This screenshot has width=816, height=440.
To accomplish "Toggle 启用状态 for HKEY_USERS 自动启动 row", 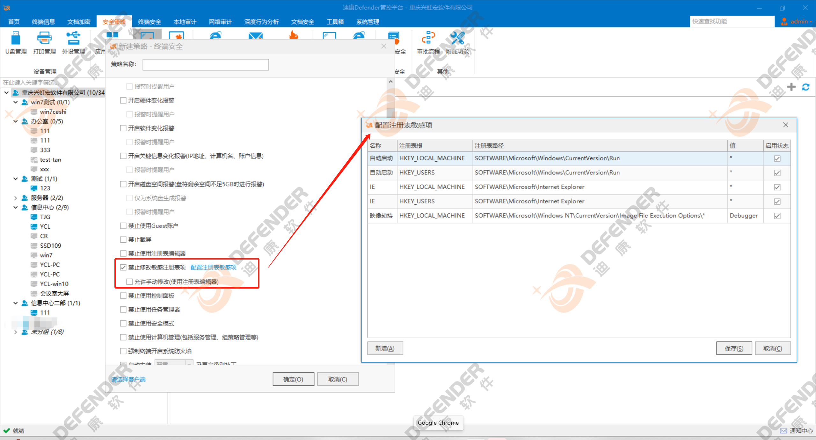I will (777, 173).
